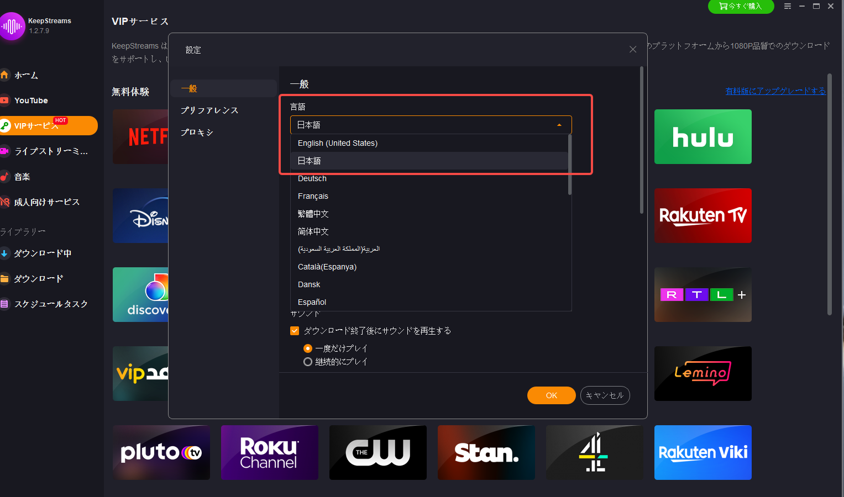This screenshot has height=497, width=844.
Task: Click the upgrade to paid version link
Action: (x=775, y=91)
